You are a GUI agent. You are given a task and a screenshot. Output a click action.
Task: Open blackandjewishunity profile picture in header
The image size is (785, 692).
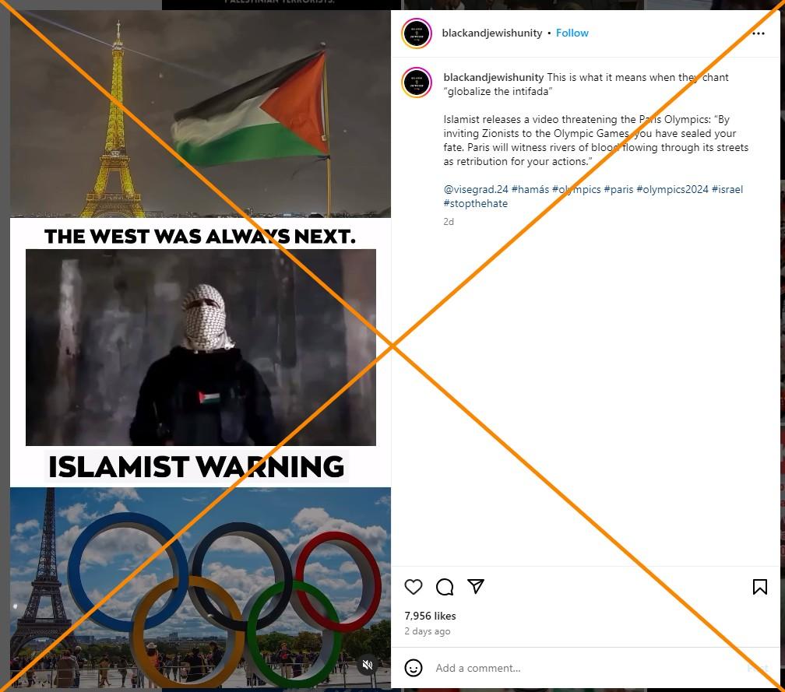(417, 33)
